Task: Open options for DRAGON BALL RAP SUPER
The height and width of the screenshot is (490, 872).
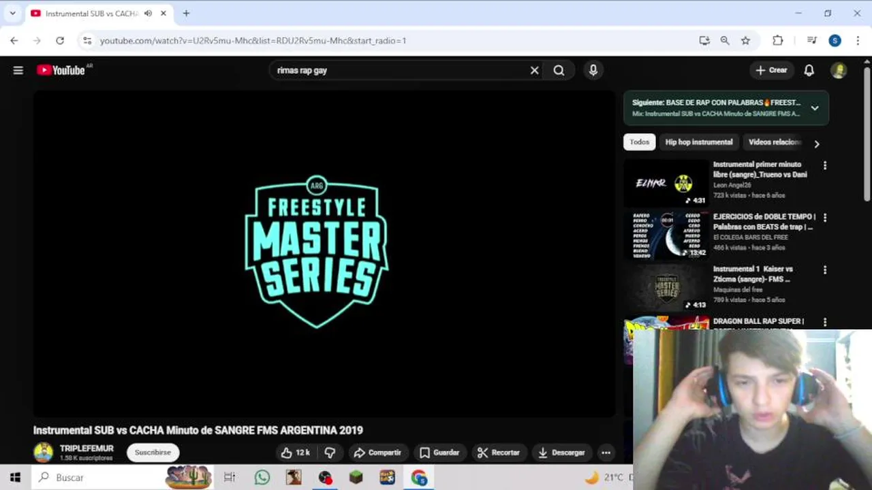Action: 825,323
